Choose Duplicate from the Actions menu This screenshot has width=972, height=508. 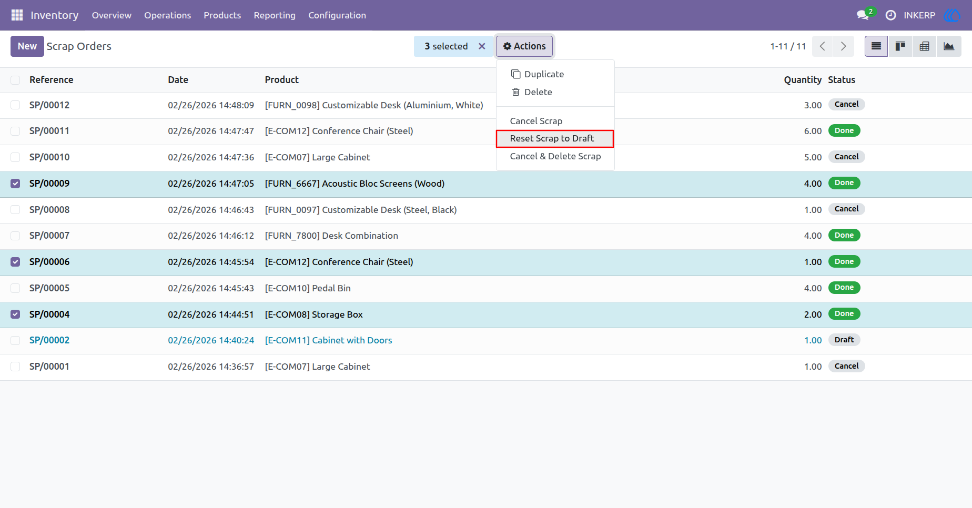[x=555, y=74]
